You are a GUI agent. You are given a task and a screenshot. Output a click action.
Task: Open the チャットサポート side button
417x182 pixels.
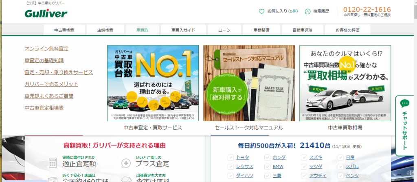(404, 126)
